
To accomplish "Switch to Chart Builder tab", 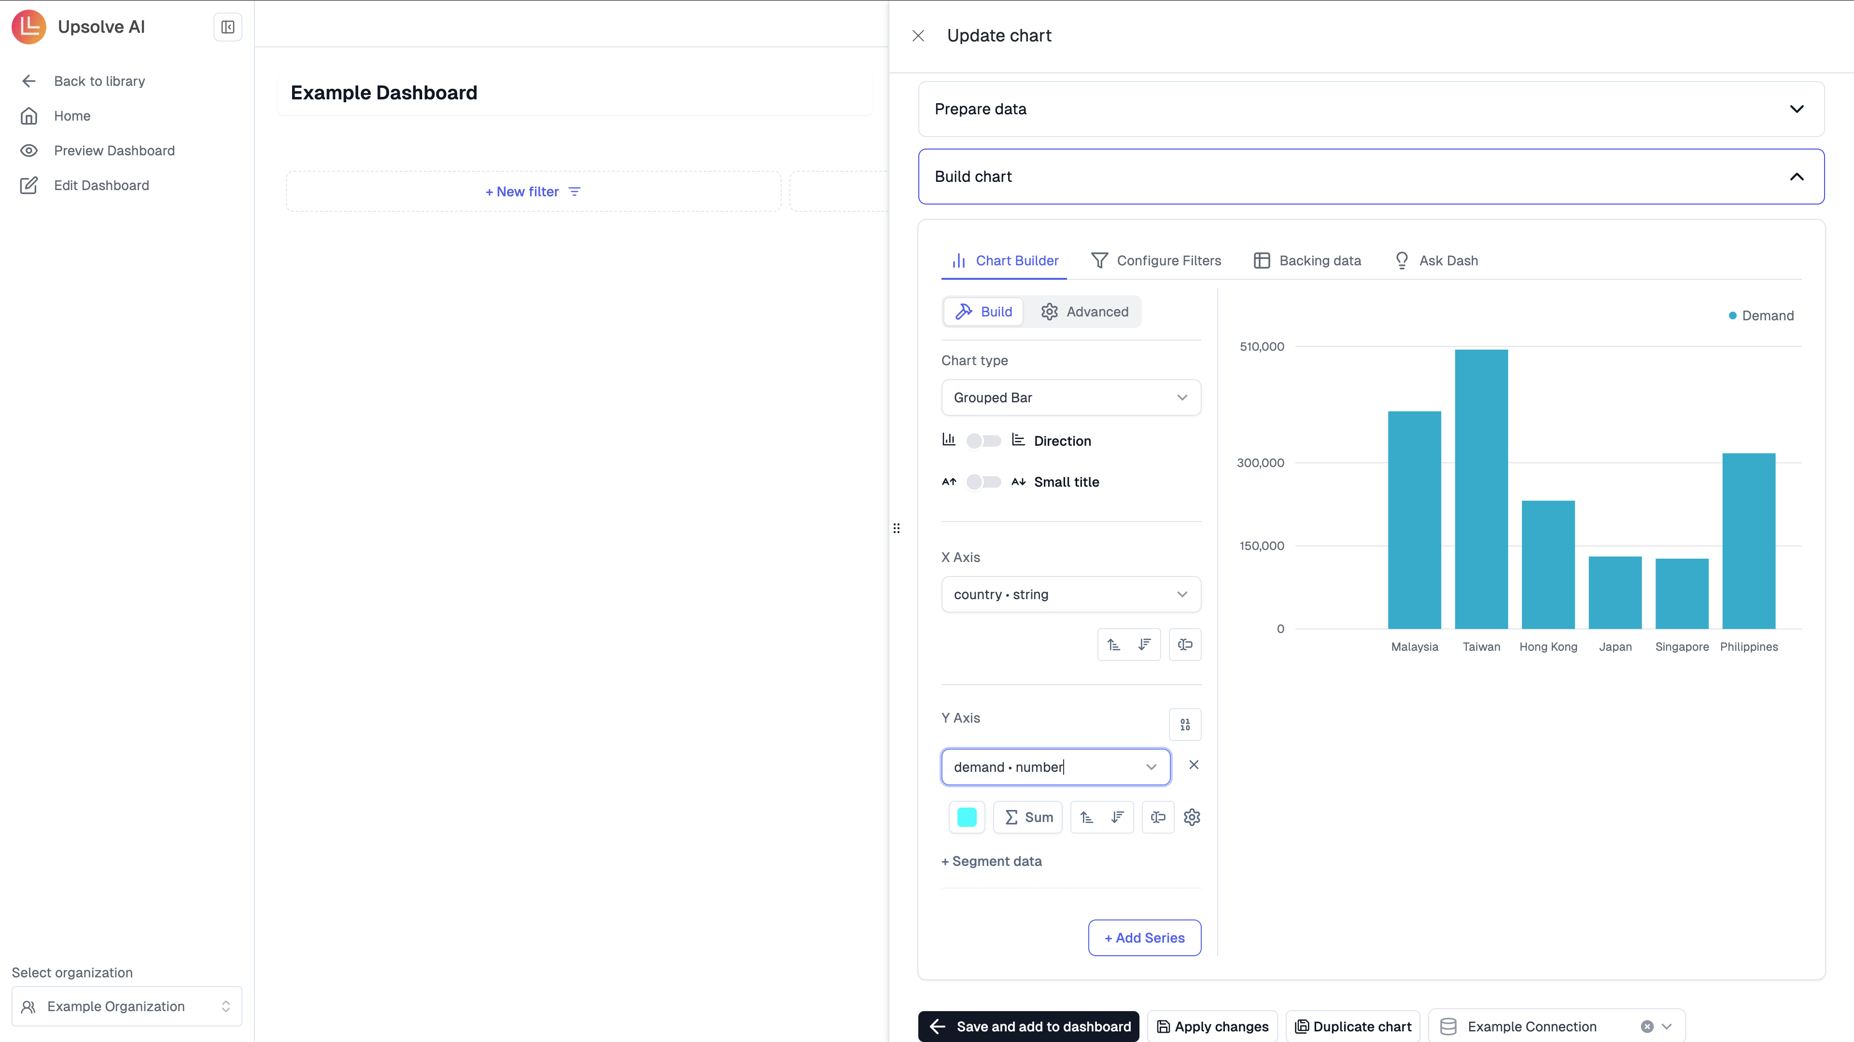I will click(x=1005, y=261).
